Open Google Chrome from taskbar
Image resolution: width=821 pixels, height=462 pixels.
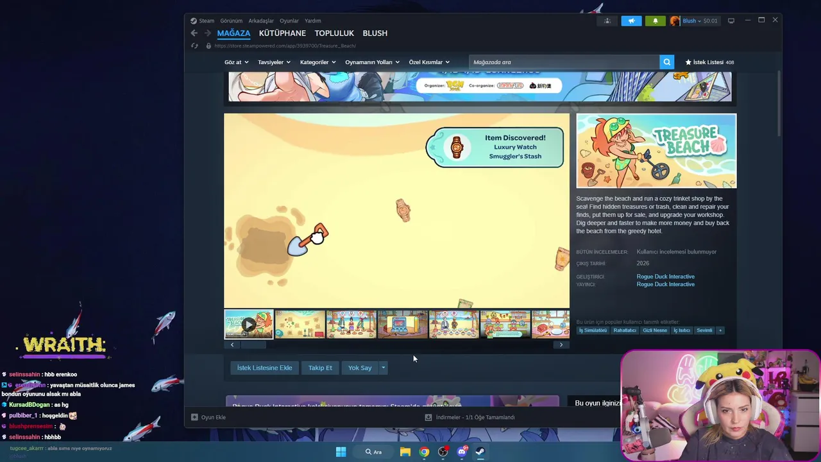coord(424,452)
